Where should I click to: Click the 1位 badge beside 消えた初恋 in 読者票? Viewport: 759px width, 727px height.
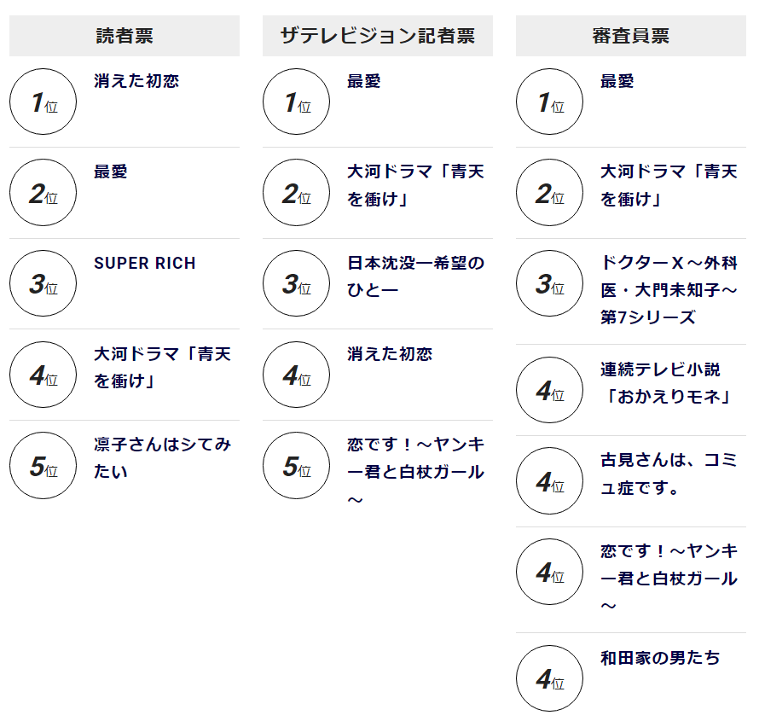43,102
